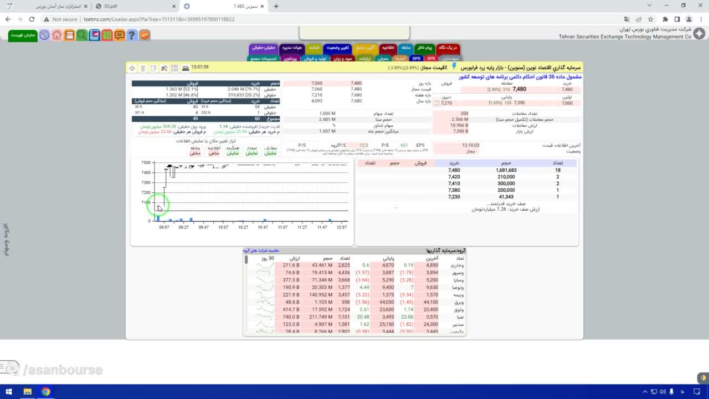709x399 pixels.
Task: Open the Chrome icon in Windows taskbar
Action: [x=45, y=392]
